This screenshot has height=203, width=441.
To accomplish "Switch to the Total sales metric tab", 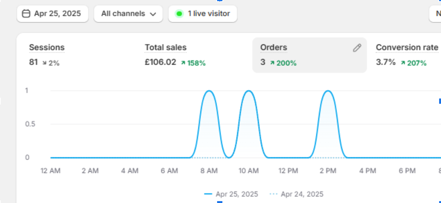I will [165, 48].
